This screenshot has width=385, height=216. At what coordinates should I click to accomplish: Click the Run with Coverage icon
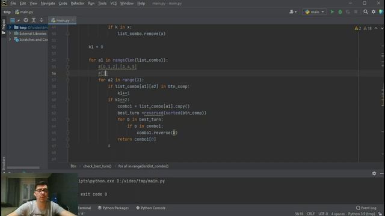point(348,12)
